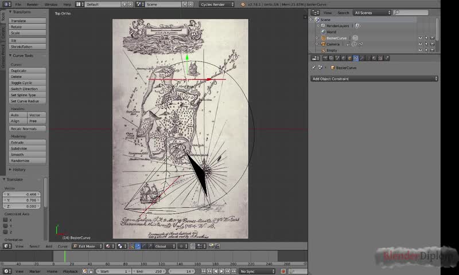The width and height of the screenshot is (459, 275).
Task: Open the Edit Mode dropdown
Action: pyautogui.click(x=87, y=246)
